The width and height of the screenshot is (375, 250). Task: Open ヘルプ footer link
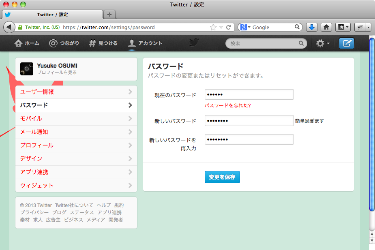[x=103, y=205]
